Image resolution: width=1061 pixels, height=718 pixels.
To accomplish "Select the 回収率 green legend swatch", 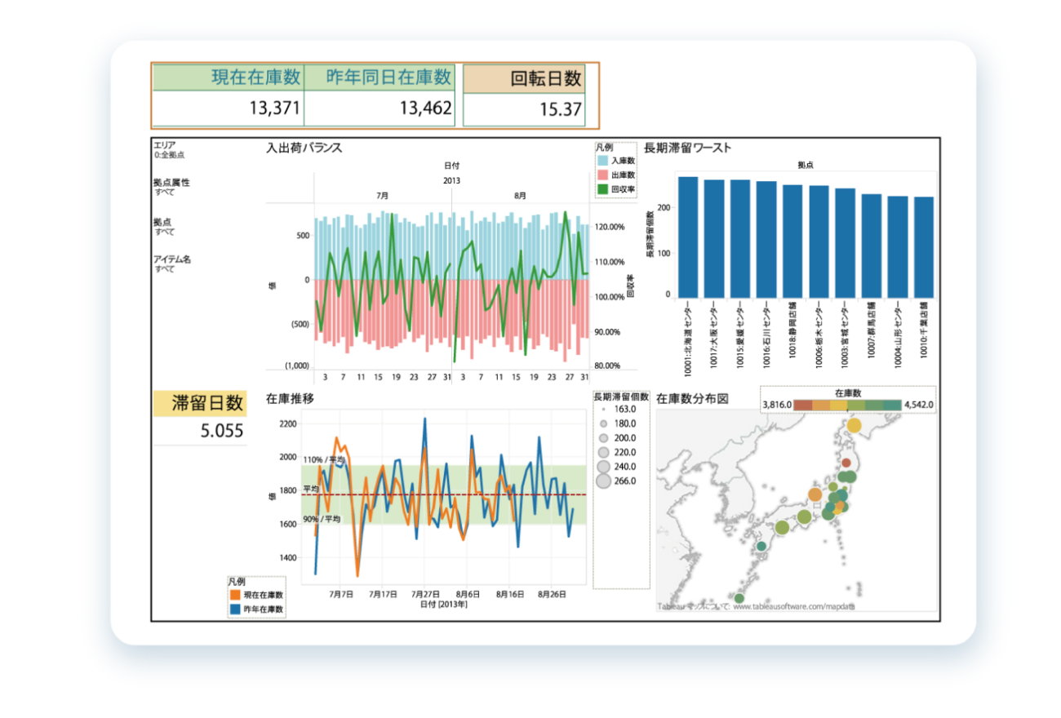I will [x=603, y=188].
